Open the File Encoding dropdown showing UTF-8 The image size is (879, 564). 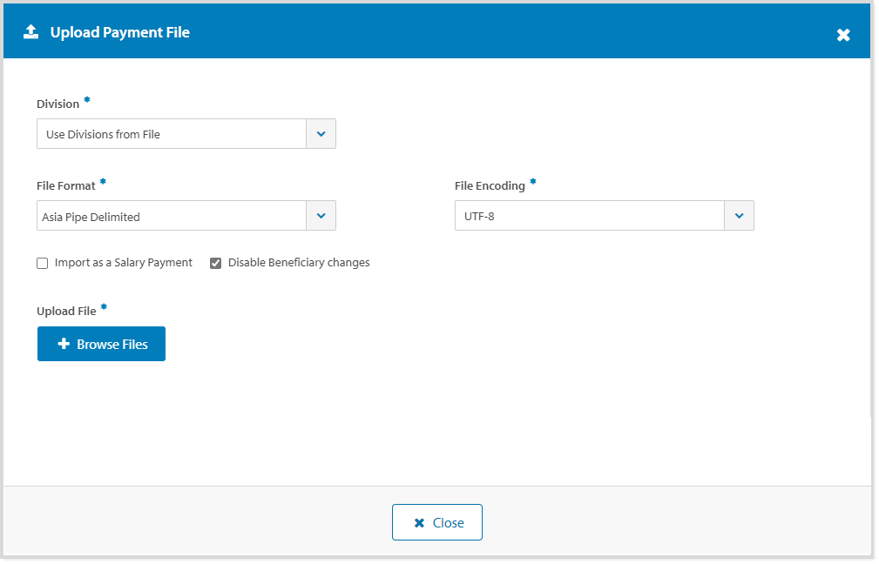pos(588,215)
